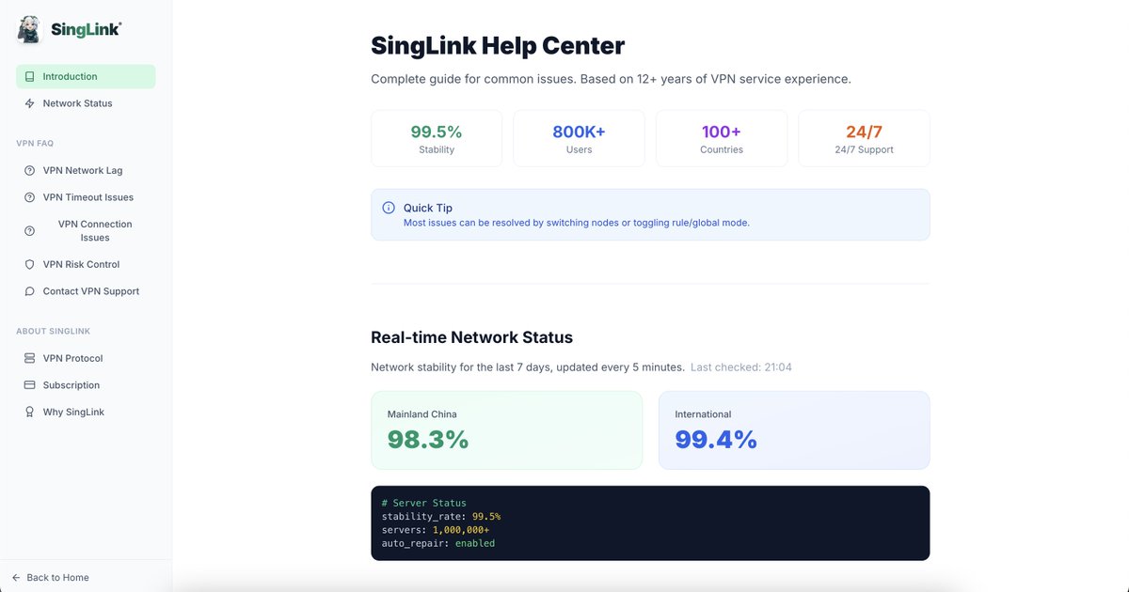1129x592 pixels.
Task: Click the question icon beside VPN Network Lag
Action: coord(30,171)
